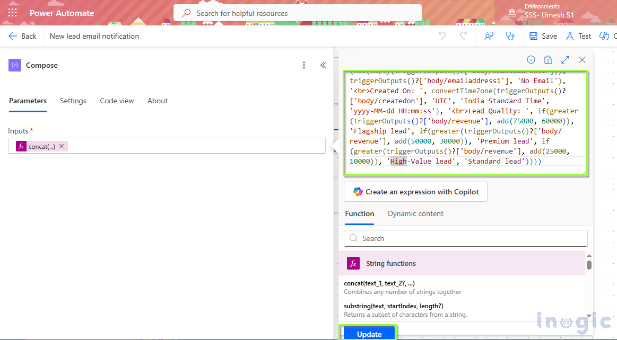The width and height of the screenshot is (617, 340).
Task: Click the info icon in expression editor
Action: click(531, 60)
